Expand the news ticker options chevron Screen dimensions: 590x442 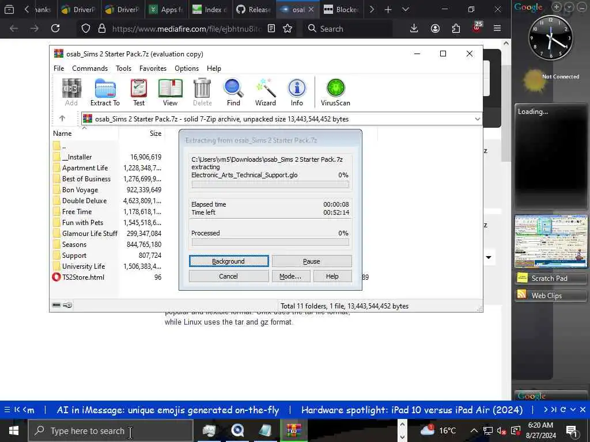573,409
